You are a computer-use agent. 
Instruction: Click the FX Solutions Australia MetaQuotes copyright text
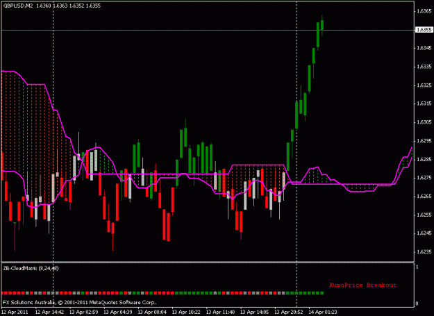pos(79,302)
